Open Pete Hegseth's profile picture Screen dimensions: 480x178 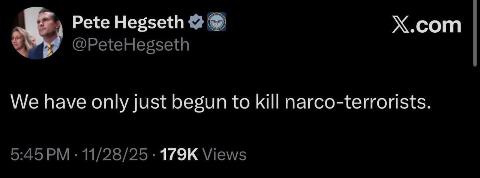tap(37, 33)
